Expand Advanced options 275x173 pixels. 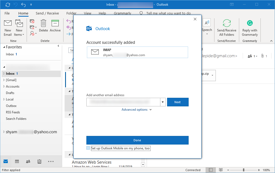coord(137,110)
